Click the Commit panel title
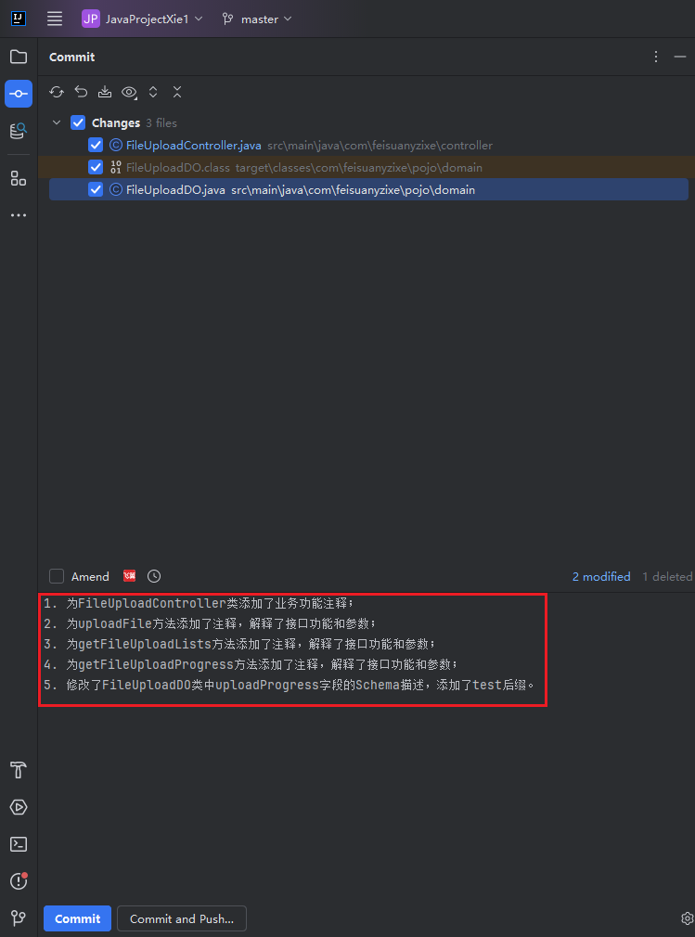The height and width of the screenshot is (937, 695). [x=71, y=57]
